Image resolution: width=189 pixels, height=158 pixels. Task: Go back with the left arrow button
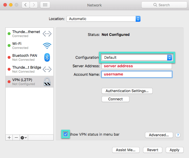coord(26,5)
